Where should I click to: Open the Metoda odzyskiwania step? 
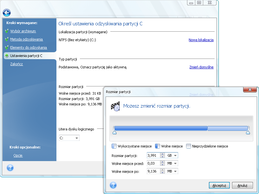(26, 39)
